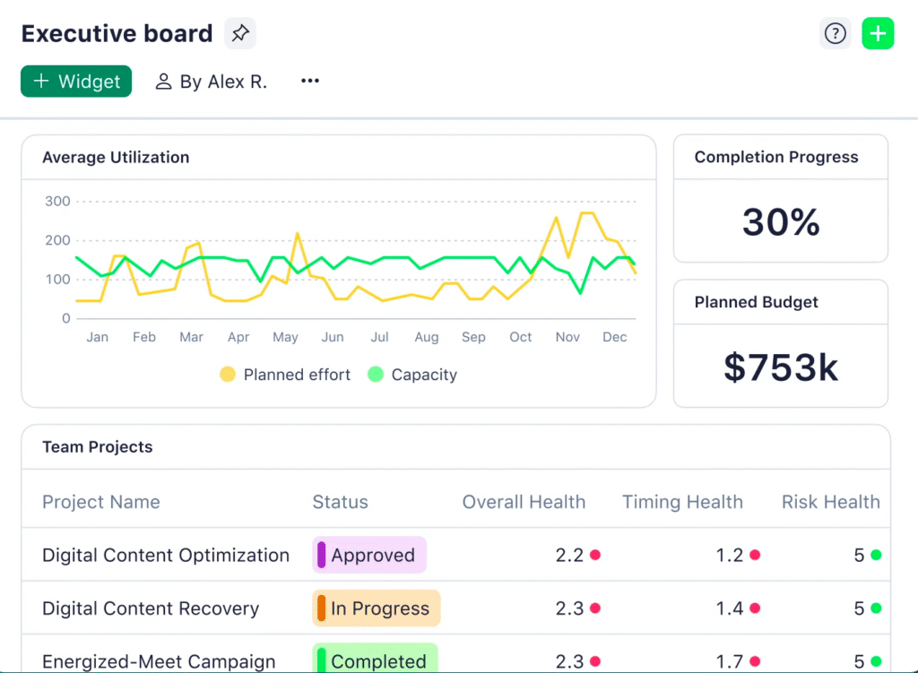The height and width of the screenshot is (673, 918).
Task: Click the pin icon beside Executive board
Action: coord(239,34)
